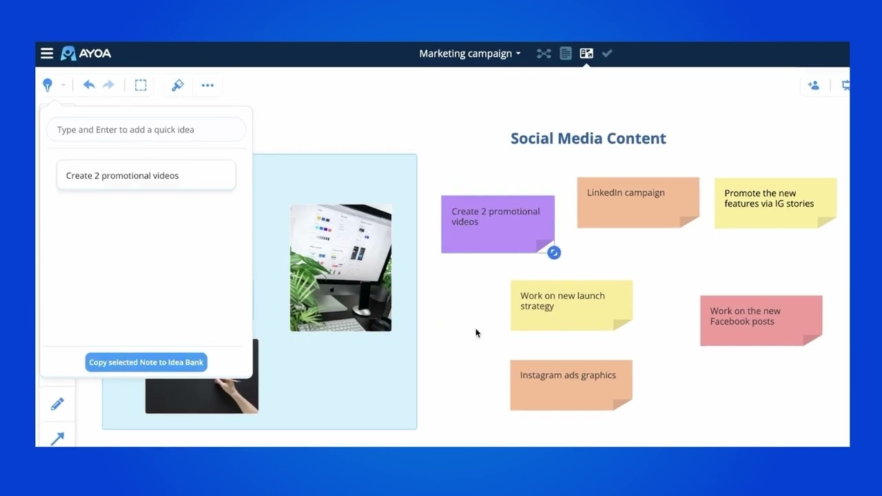Toggle the checkmark completion icon in header

tap(607, 54)
